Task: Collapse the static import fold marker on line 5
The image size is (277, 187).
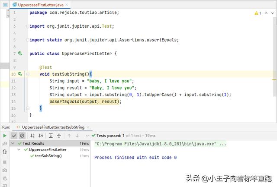Action: 28,40
